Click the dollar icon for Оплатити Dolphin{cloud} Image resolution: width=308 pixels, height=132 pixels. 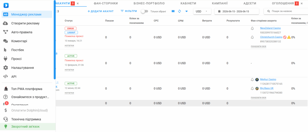6,110
